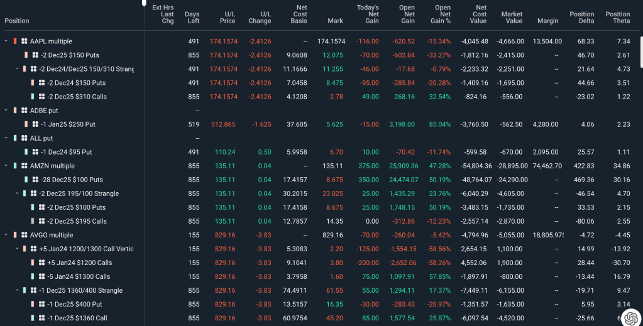
Task: Click the grid icon beside AMZN multiple
Action: 24,166
